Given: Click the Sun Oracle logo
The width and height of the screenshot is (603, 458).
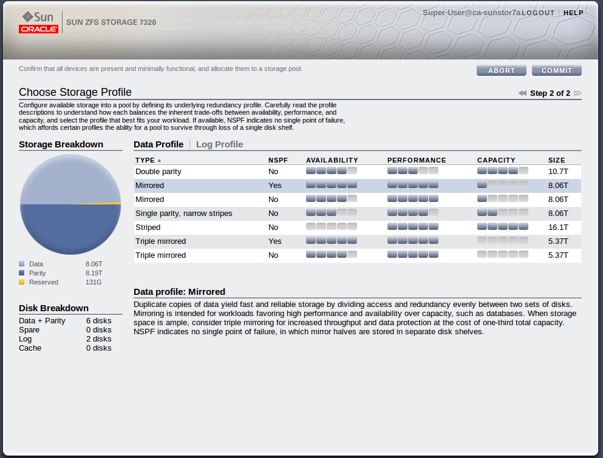Looking at the screenshot, I should pos(39,22).
